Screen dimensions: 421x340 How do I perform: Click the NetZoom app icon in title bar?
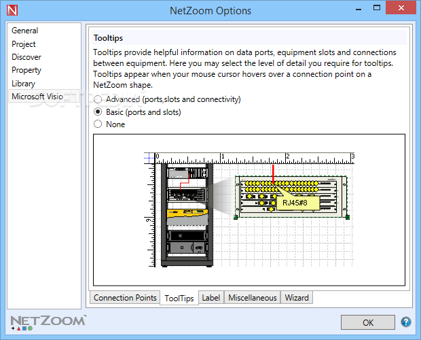12,10
